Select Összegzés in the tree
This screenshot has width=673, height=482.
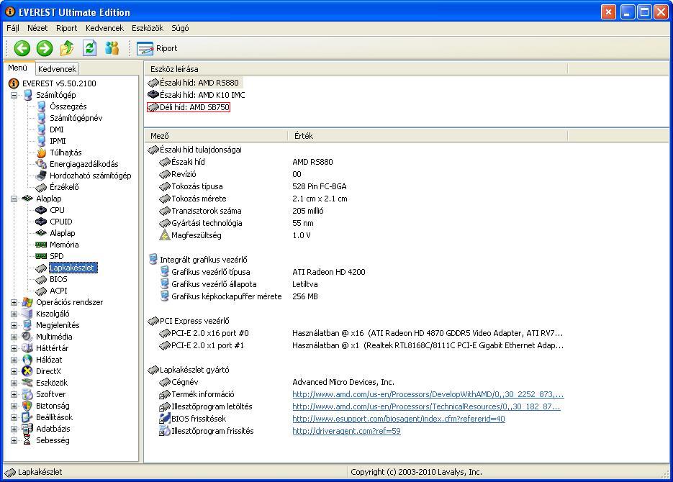(68, 106)
